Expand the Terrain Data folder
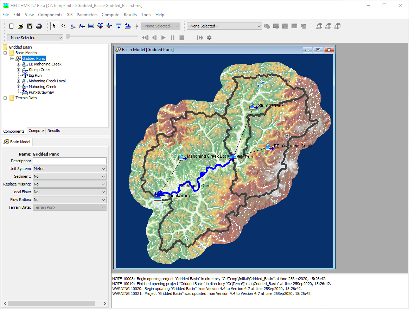The width and height of the screenshot is (409, 309). tap(5, 98)
